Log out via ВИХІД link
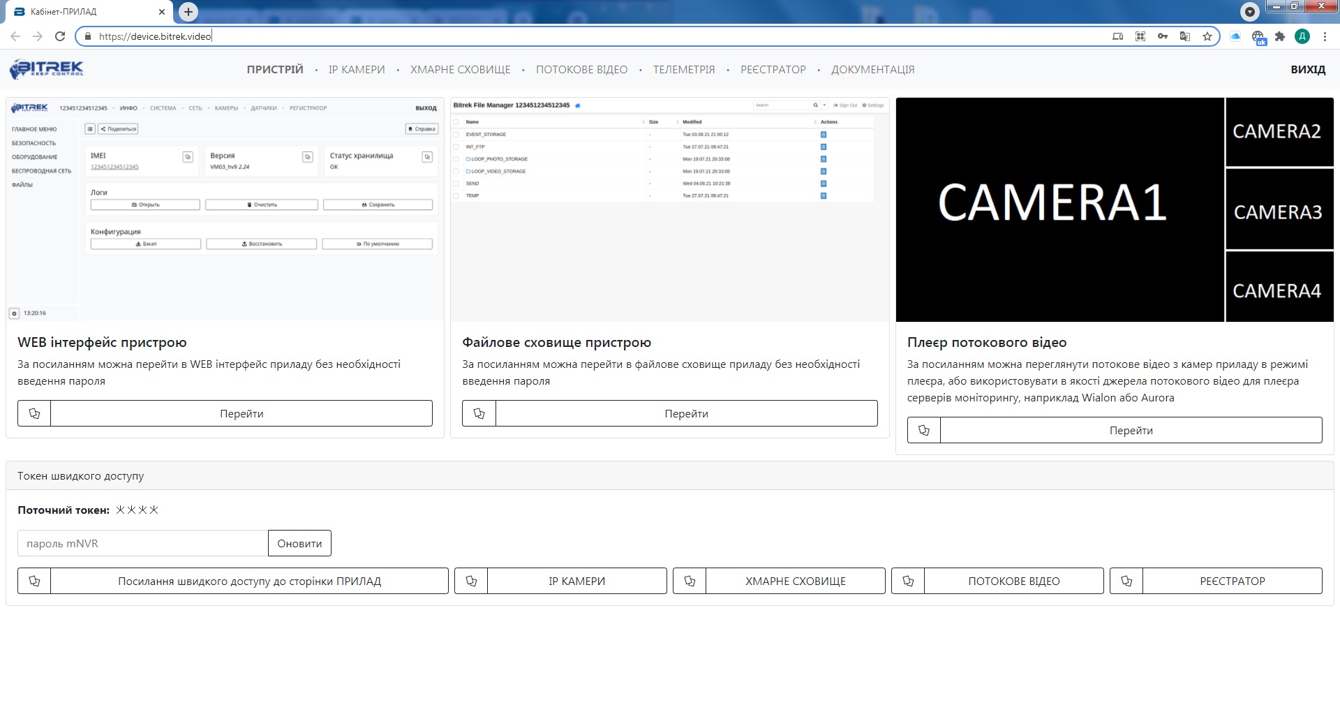 click(x=1307, y=70)
